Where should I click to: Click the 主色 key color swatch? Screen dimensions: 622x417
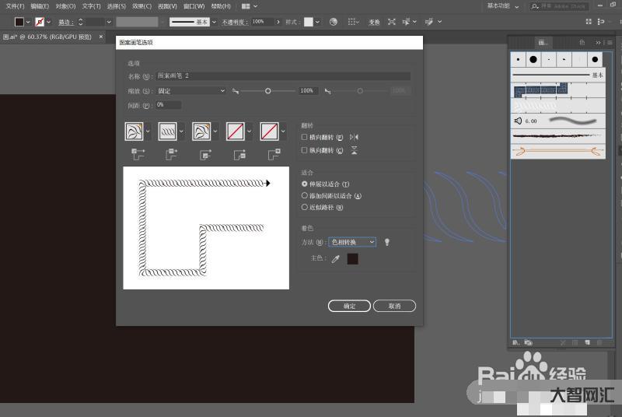click(353, 258)
